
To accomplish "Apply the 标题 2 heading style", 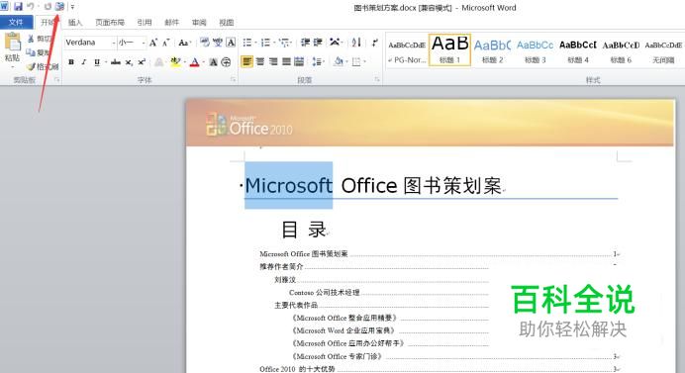I will pyautogui.click(x=492, y=49).
